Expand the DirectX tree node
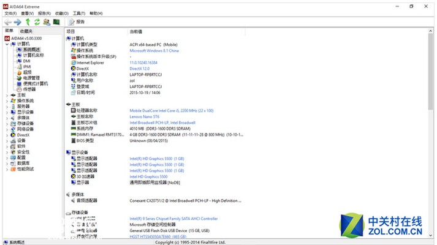Screen dimensions: 437x245 [7, 135]
